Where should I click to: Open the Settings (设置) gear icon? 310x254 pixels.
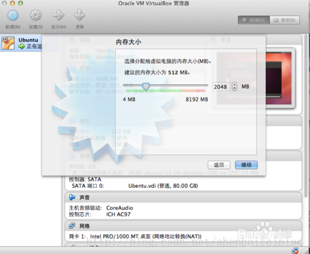click(x=35, y=15)
